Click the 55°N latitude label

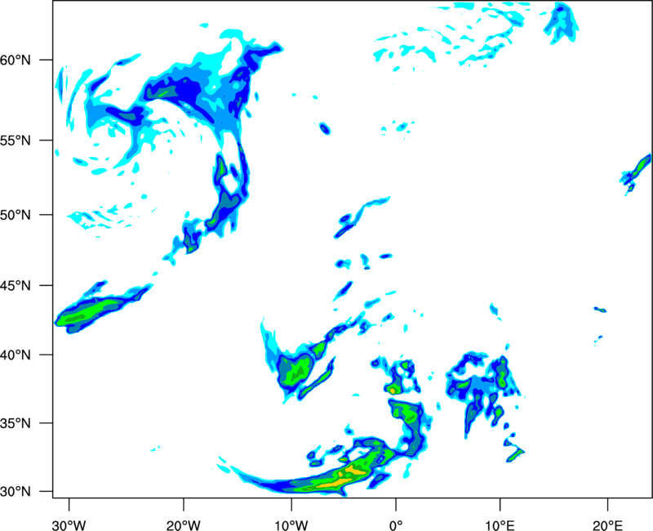coord(16,141)
